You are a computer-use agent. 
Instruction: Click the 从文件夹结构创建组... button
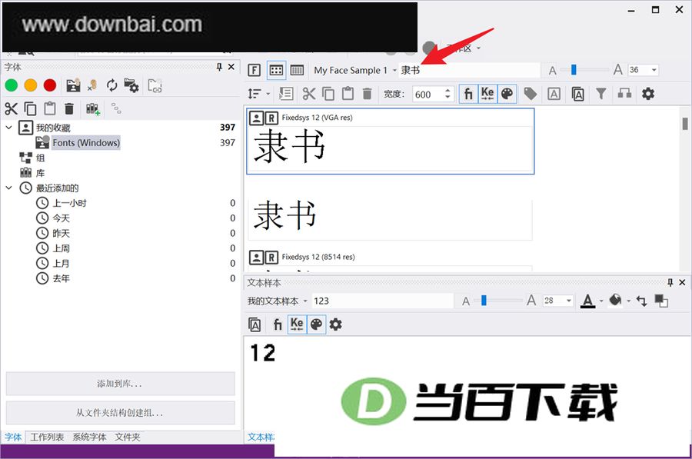(120, 413)
